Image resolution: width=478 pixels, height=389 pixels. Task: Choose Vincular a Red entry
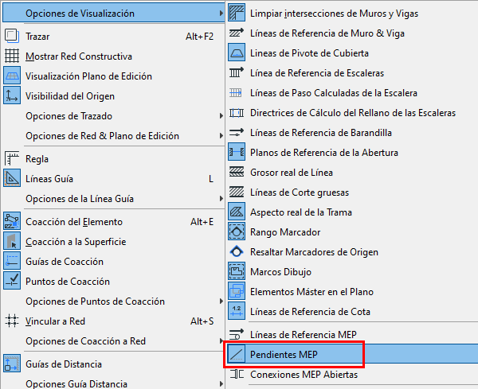point(113,321)
